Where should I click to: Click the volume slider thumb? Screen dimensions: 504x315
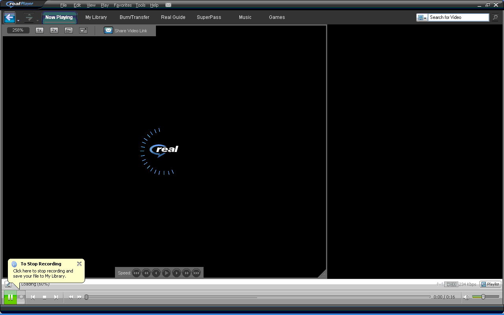(x=483, y=297)
